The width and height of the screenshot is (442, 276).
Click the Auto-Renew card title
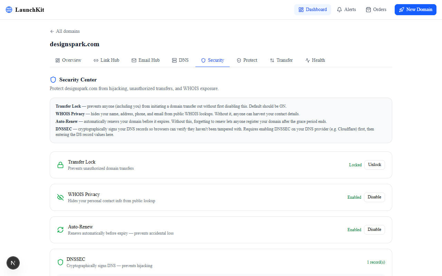point(80,227)
